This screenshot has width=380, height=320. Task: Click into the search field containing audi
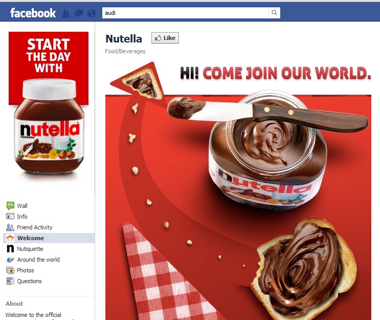click(x=185, y=13)
